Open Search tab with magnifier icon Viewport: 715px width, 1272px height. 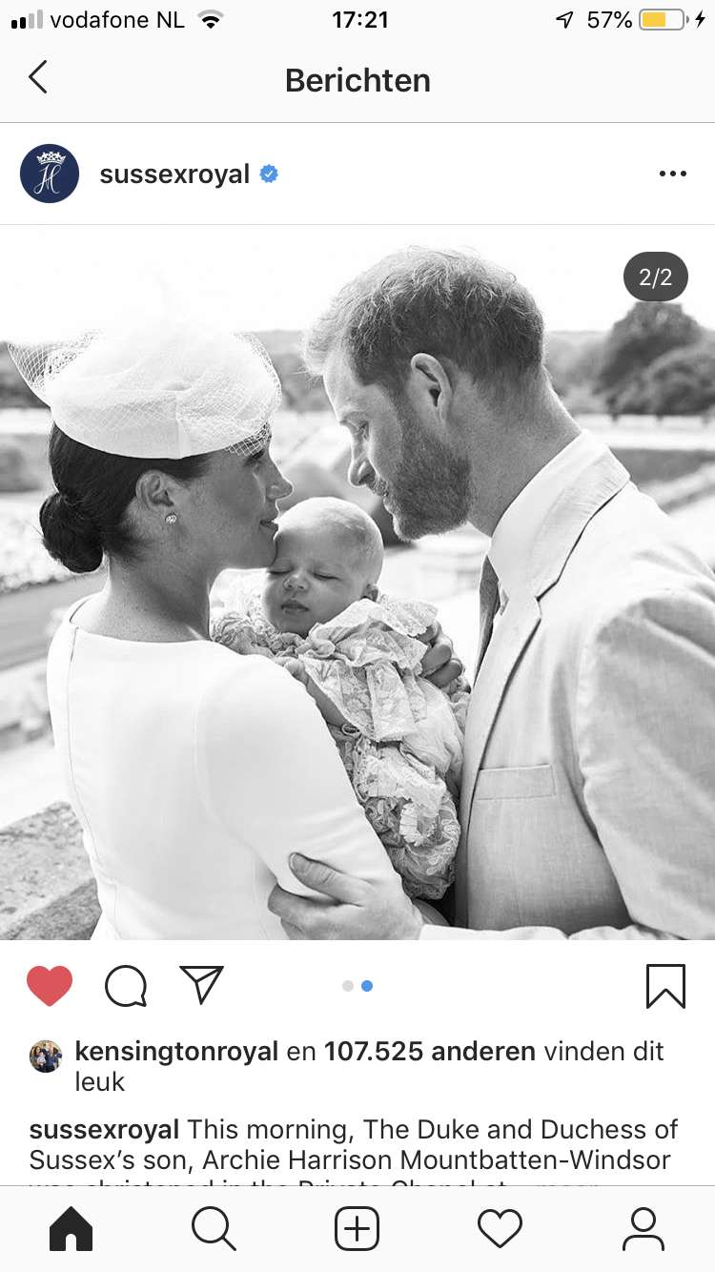coord(214,1229)
